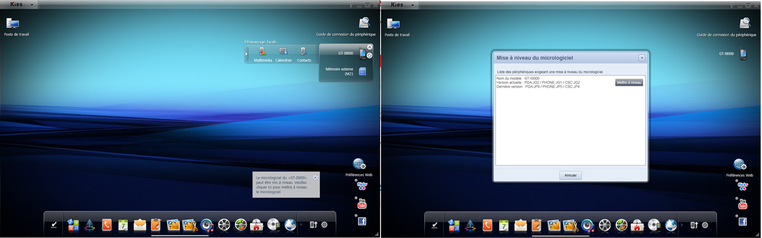The height and width of the screenshot is (238, 762).
Task: Click the YouTube icon in right window
Action: [x=743, y=203]
